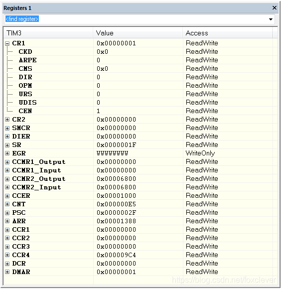
Task: Expand the CCMR1_Input register
Action: (x=7, y=170)
